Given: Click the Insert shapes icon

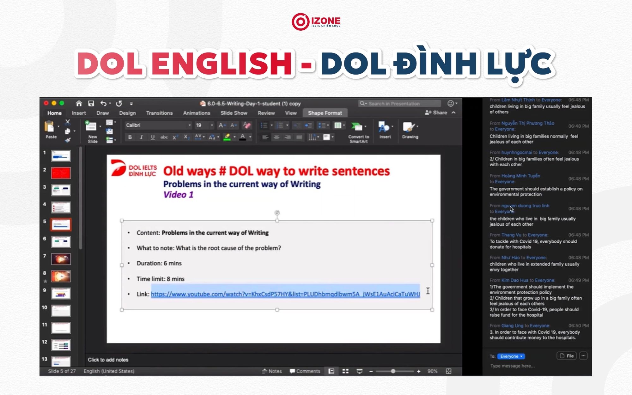Looking at the screenshot, I should [x=384, y=127].
